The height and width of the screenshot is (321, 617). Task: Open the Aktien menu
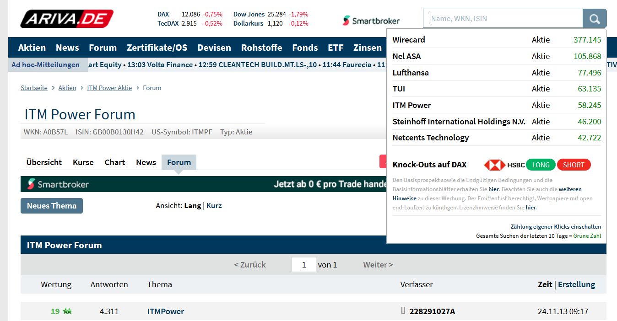[32, 48]
